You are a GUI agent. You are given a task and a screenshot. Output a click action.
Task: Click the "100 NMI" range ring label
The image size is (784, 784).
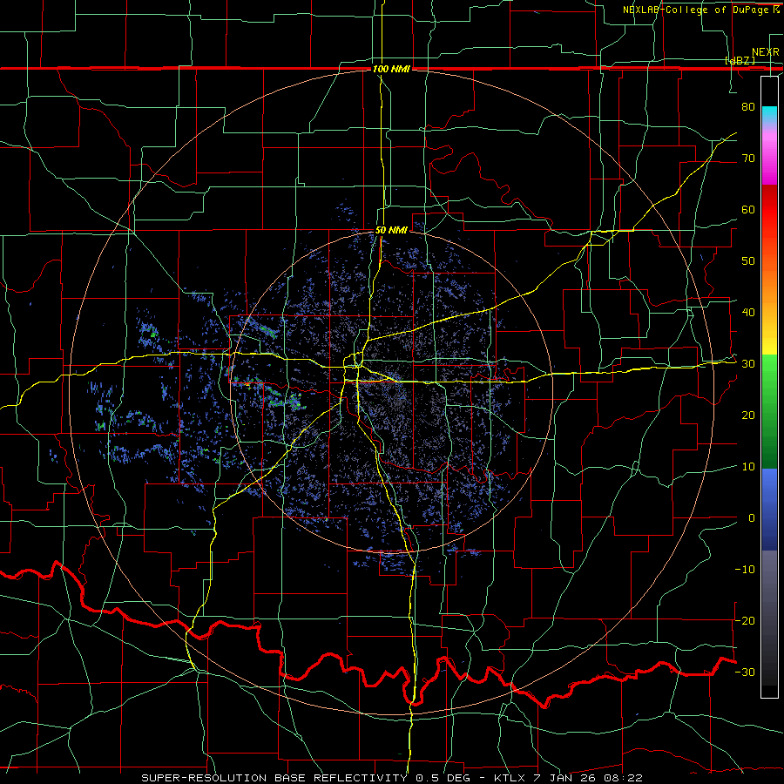(391, 69)
